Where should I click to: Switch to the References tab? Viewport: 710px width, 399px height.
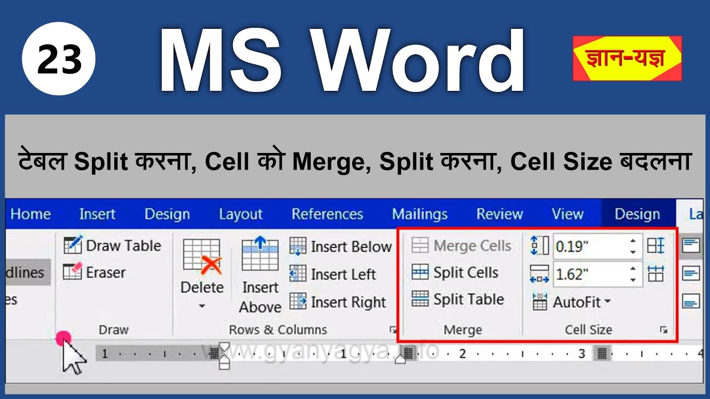coord(327,214)
